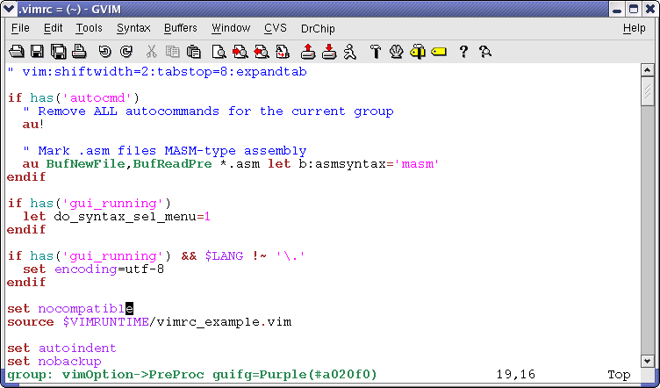
Task: Click the scrollbar down arrow
Action: 648,361
